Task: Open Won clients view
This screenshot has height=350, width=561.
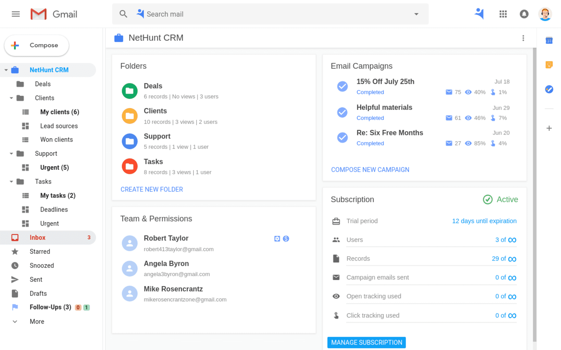Action: (56, 140)
